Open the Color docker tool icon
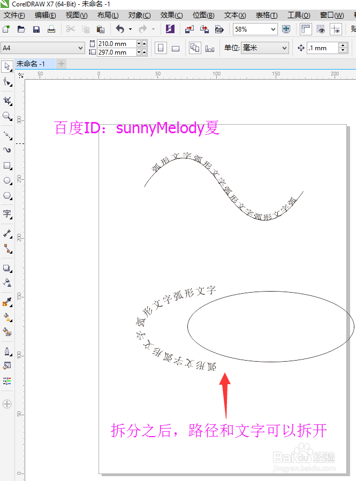 [7, 381]
